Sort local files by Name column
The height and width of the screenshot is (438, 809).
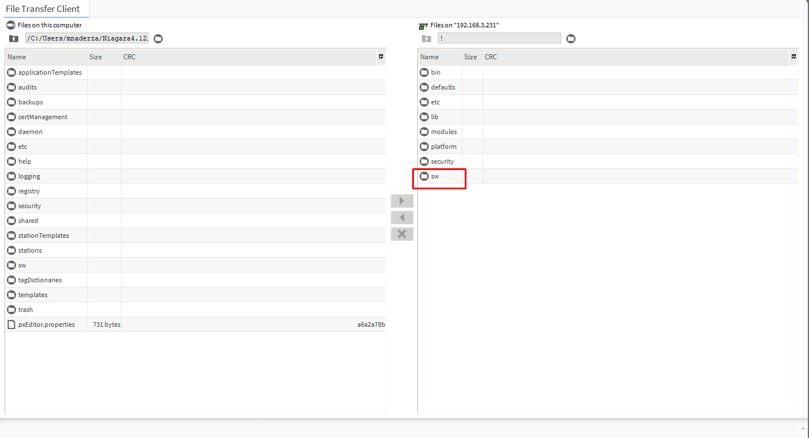point(17,57)
